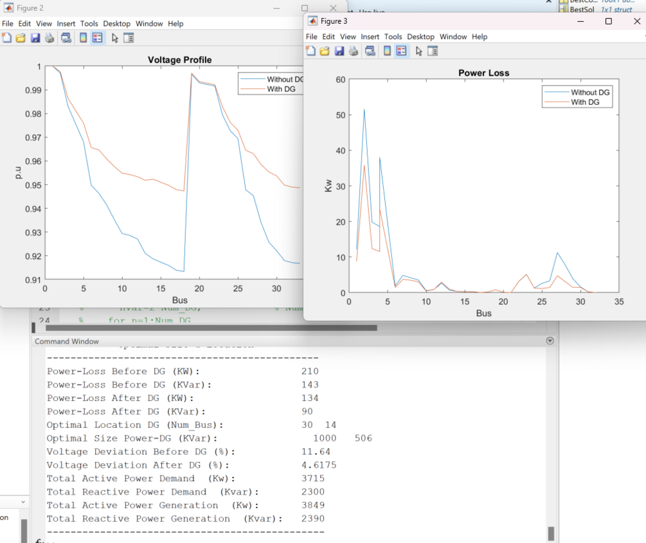Select Edit Plot arrow in Figure 3 toolbar
Image resolution: width=646 pixels, height=543 pixels.
tap(418, 51)
